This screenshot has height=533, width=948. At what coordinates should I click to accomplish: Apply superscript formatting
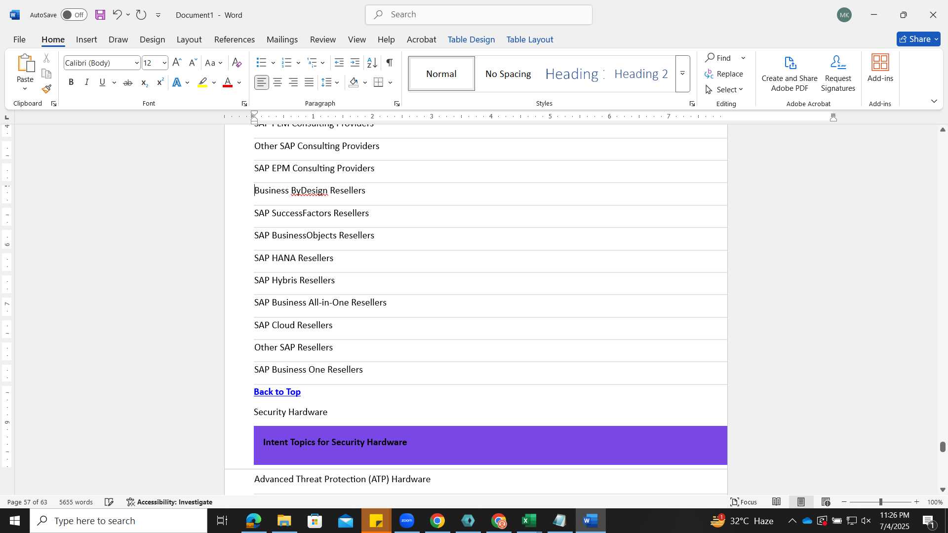160,82
